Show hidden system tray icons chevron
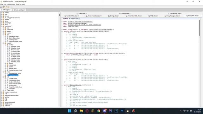The height and width of the screenshot is (114, 203). pyautogui.click(x=181, y=111)
